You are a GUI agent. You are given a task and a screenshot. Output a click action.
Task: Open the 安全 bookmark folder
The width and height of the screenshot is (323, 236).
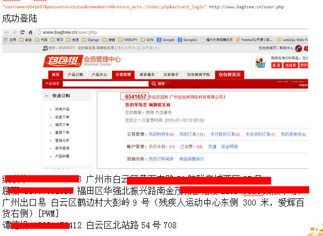25,40
